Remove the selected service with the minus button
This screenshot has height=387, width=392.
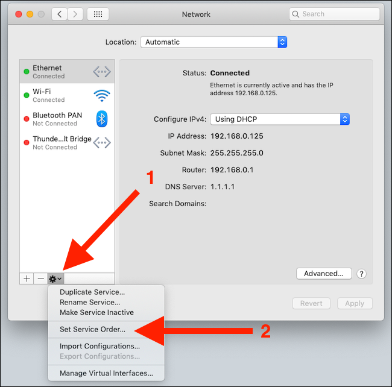[40, 278]
